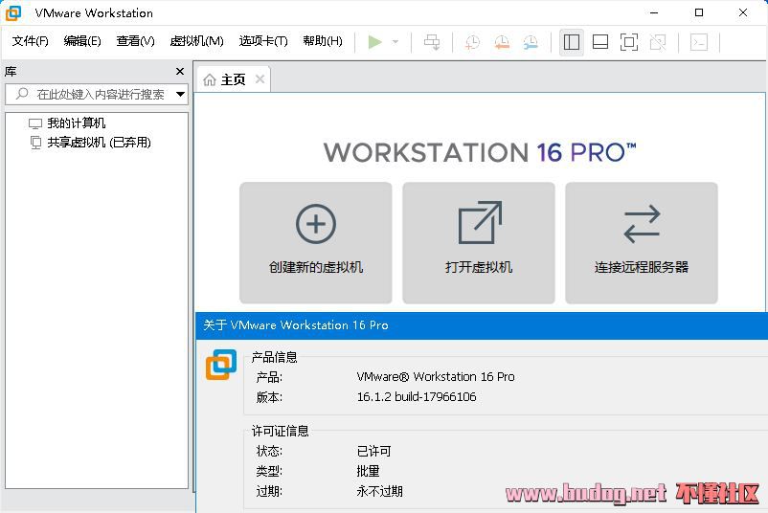This screenshot has height=513, width=768.
Task: Expand the library search dropdown arrow
Action: 180,94
